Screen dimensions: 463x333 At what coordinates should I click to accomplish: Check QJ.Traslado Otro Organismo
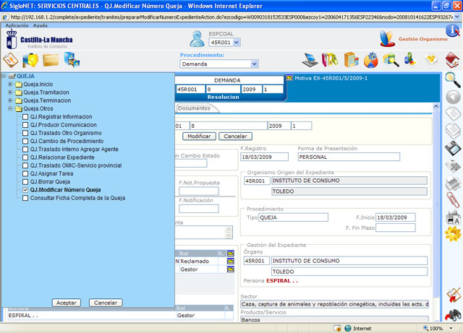(x=25, y=133)
